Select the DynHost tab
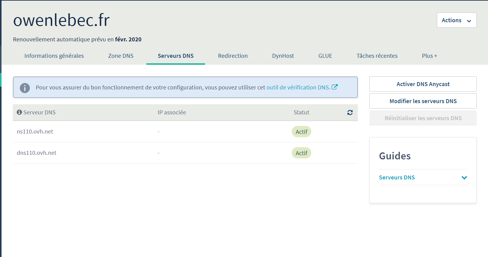Screen dimensions: 488x257 283,56
